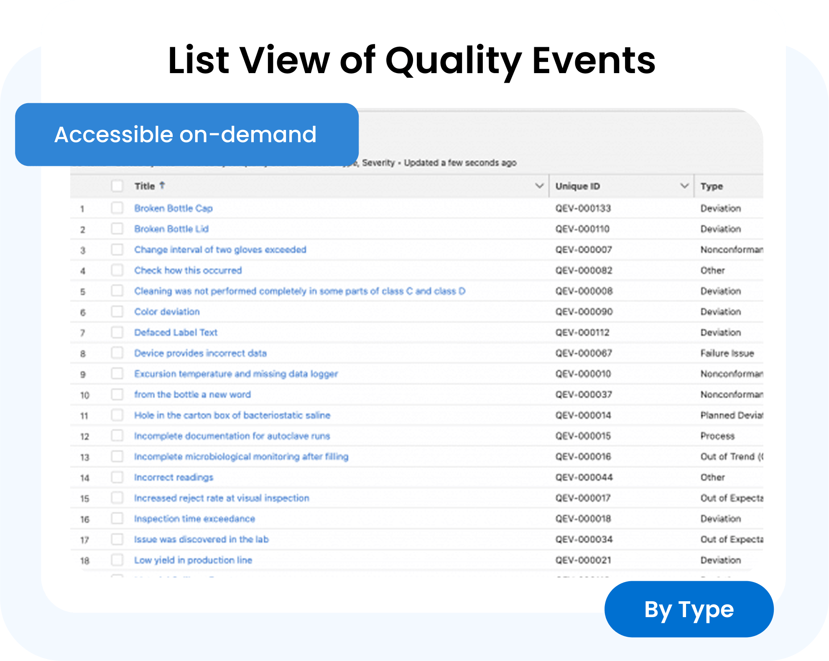Viewport: 829px width, 661px height.
Task: Check the Broken Bottle Cap row checkbox
Action: click(x=117, y=208)
